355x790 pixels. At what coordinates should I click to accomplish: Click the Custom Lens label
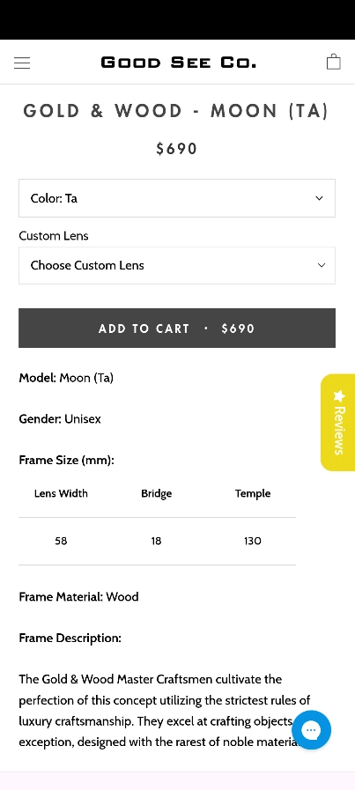(x=54, y=236)
